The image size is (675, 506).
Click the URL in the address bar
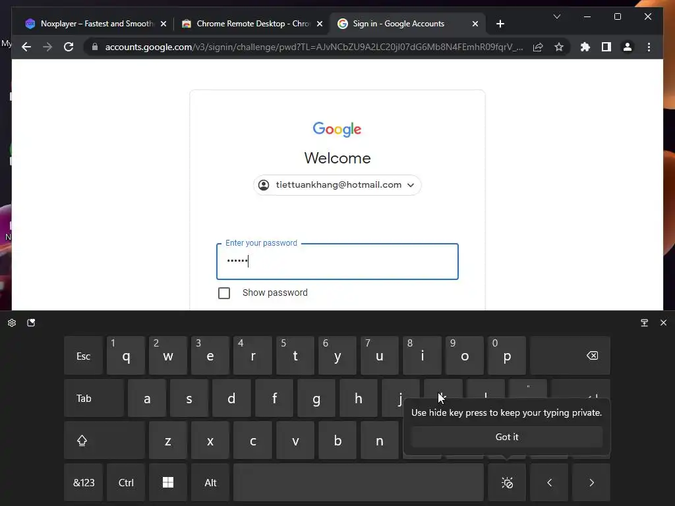pos(314,47)
